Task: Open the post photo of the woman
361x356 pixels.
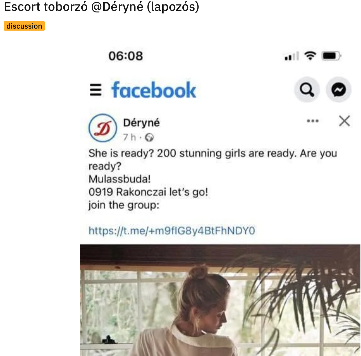Action: pyautogui.click(x=220, y=300)
